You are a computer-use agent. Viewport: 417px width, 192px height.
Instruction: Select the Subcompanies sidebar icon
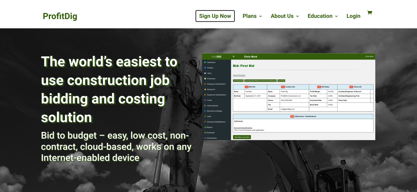(205, 106)
